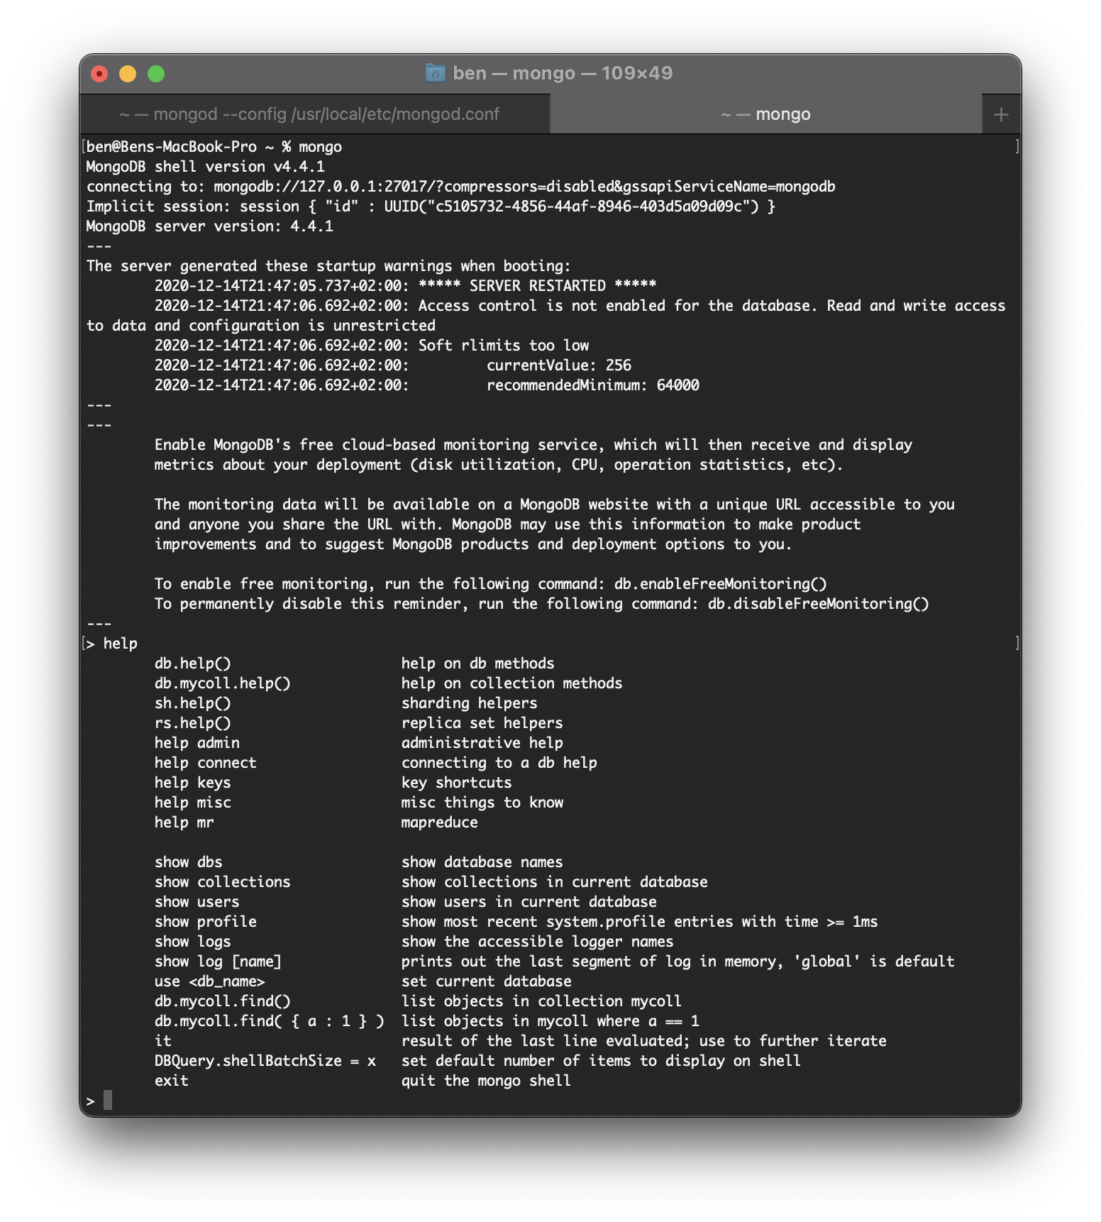Click the blinking cursor at the bottom prompt

[x=108, y=1100]
